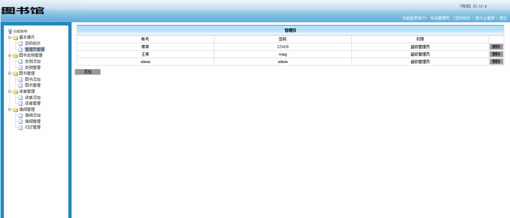This screenshot has height=218, width=510.
Task: Click page icon beside 借阅添加
Action: pos(21,115)
